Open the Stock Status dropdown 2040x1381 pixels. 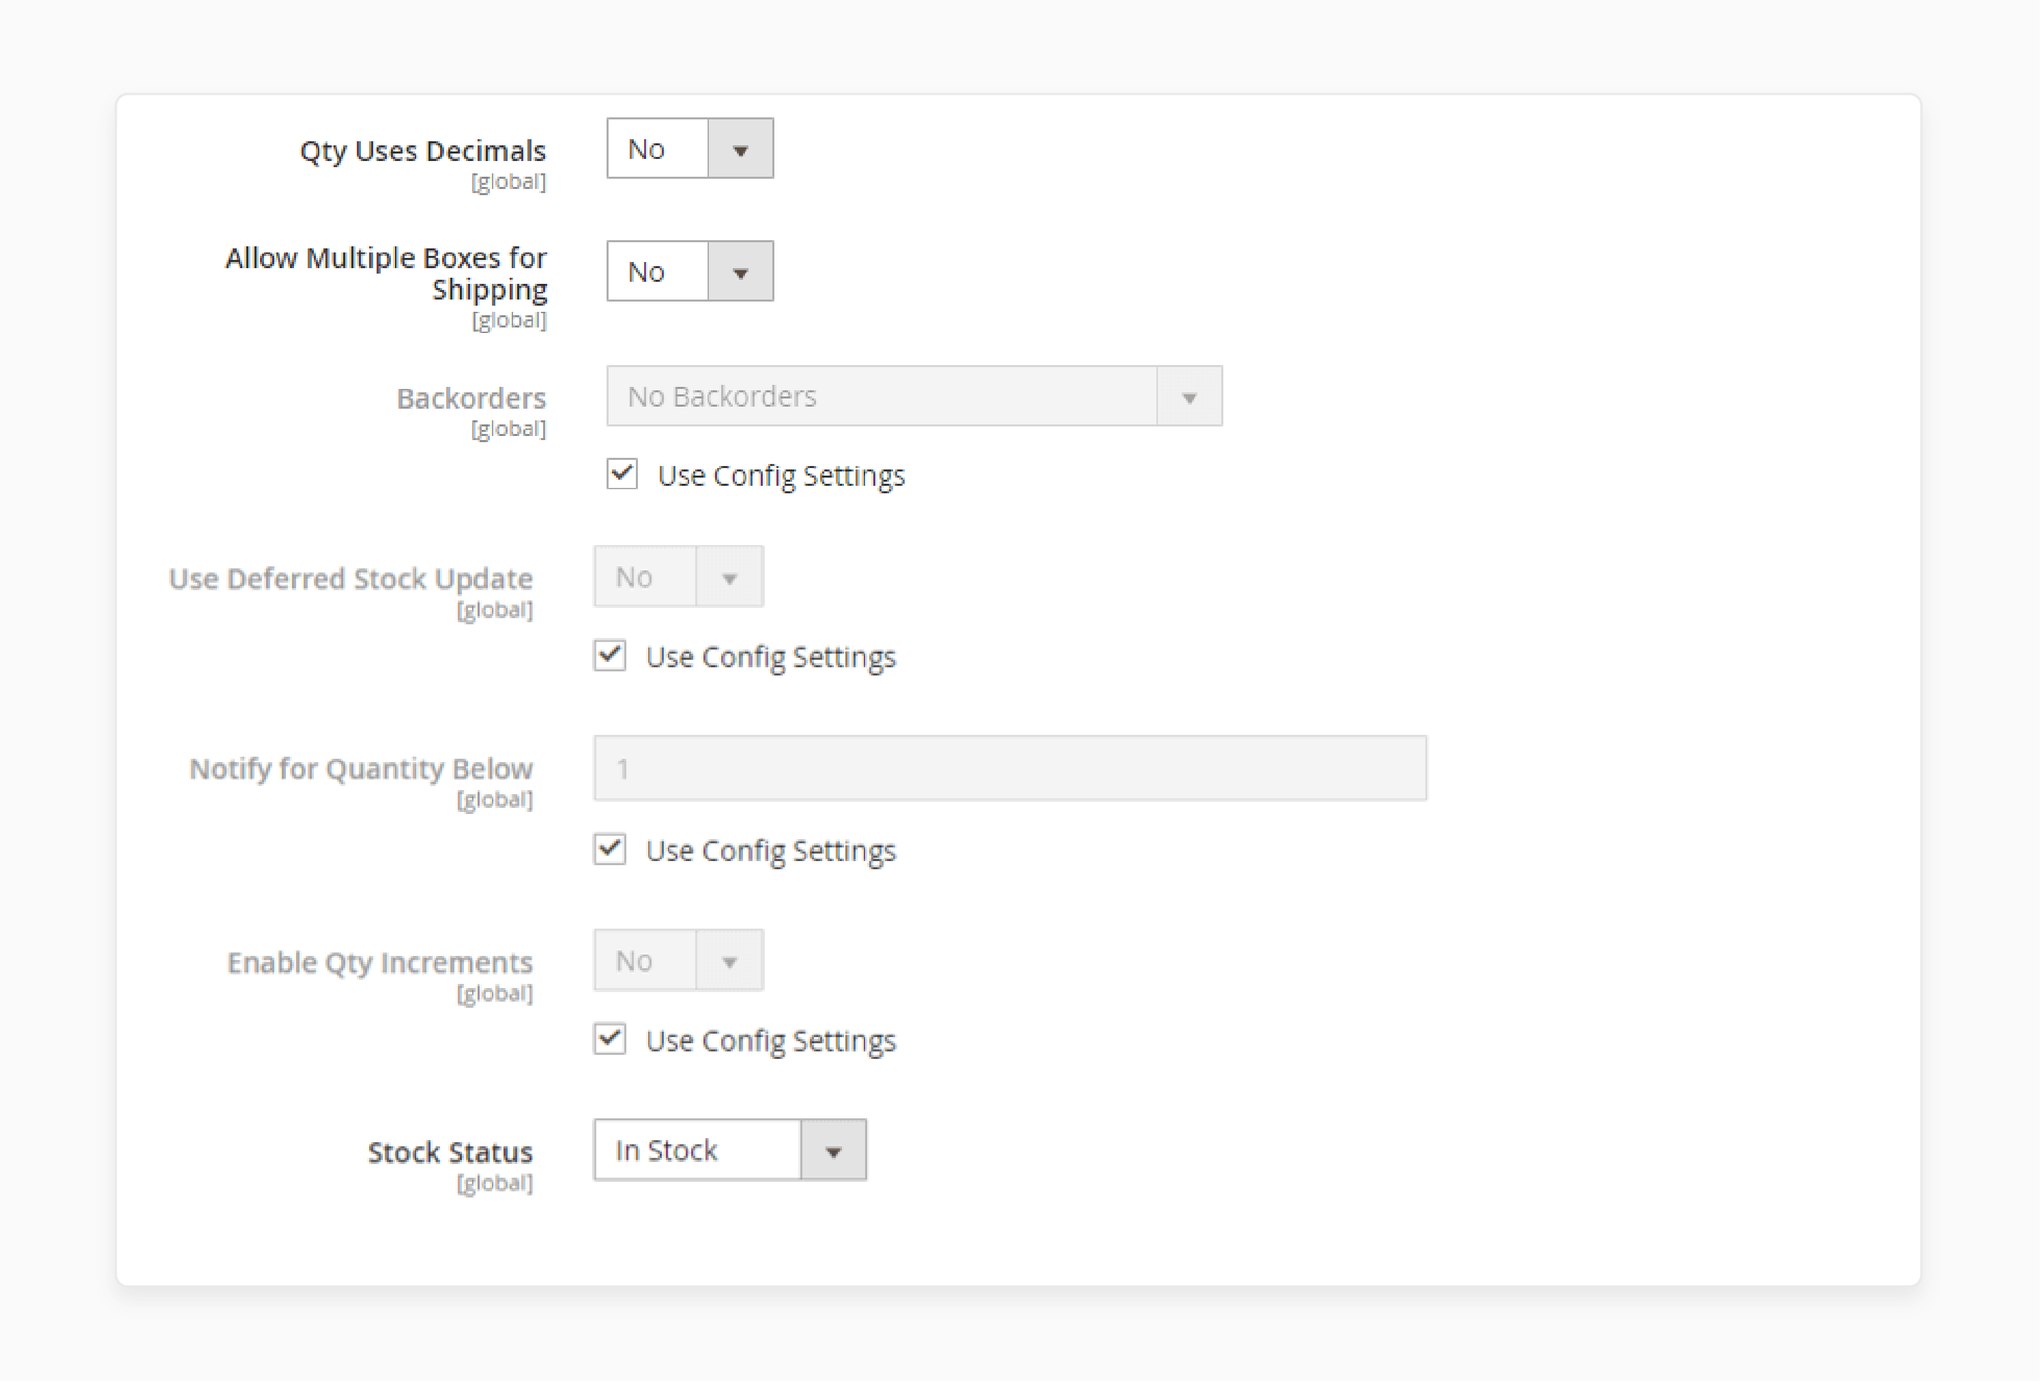coord(730,1150)
